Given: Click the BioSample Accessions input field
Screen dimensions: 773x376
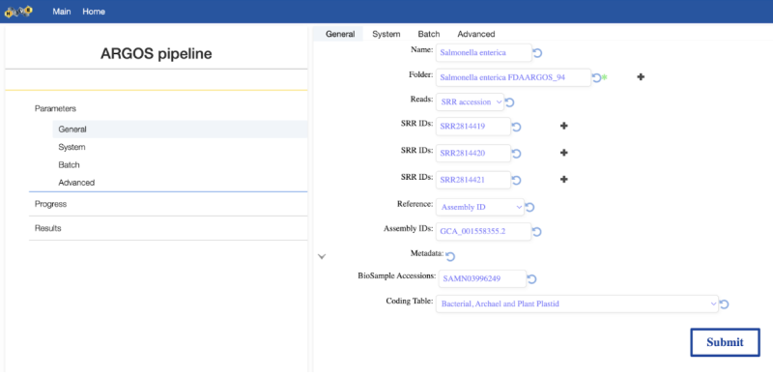Looking at the screenshot, I should tap(482, 278).
